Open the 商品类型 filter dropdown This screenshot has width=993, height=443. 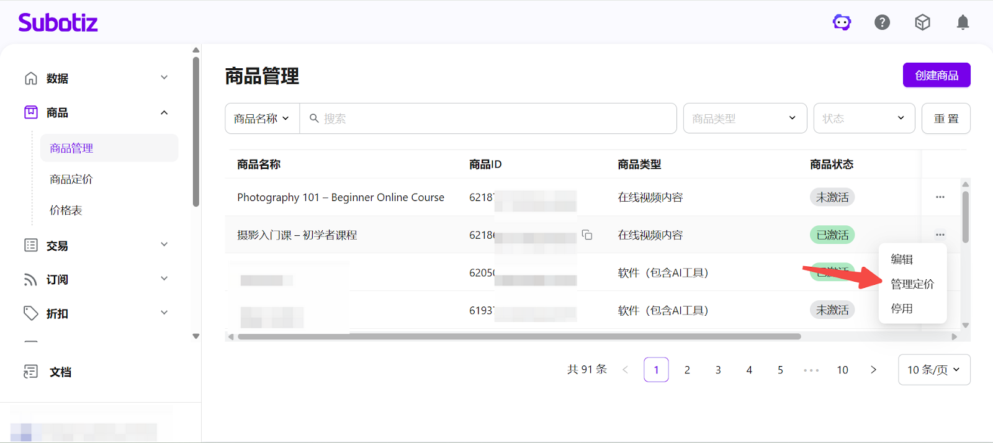coord(745,119)
